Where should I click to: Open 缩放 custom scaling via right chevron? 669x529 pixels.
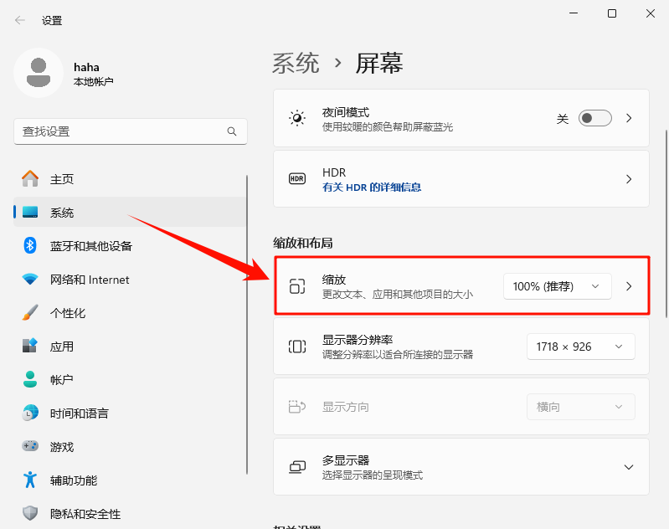click(x=629, y=286)
